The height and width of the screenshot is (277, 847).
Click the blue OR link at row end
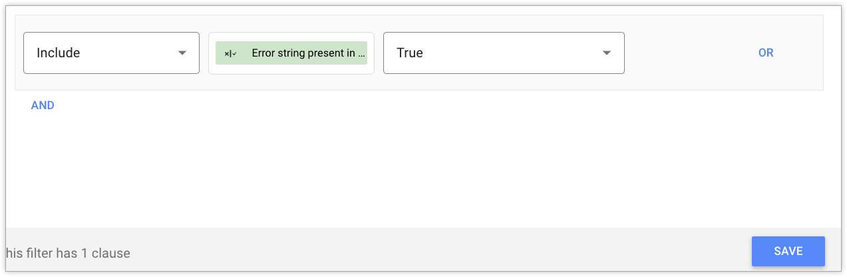pyautogui.click(x=766, y=53)
